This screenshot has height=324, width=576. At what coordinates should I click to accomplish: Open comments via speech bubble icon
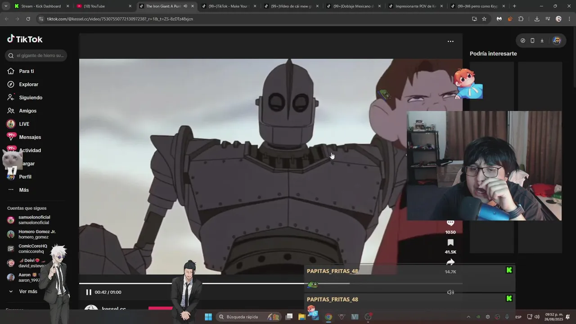click(x=450, y=223)
